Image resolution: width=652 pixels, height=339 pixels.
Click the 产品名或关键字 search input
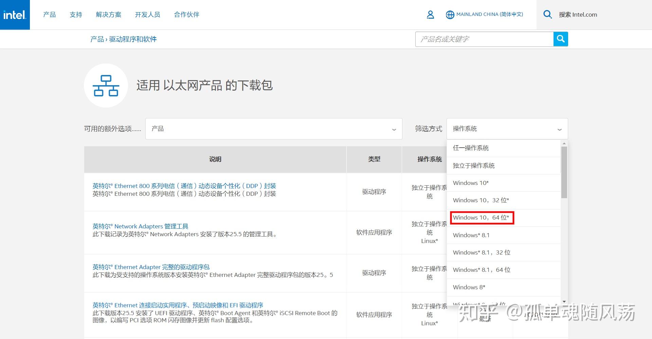pos(482,39)
